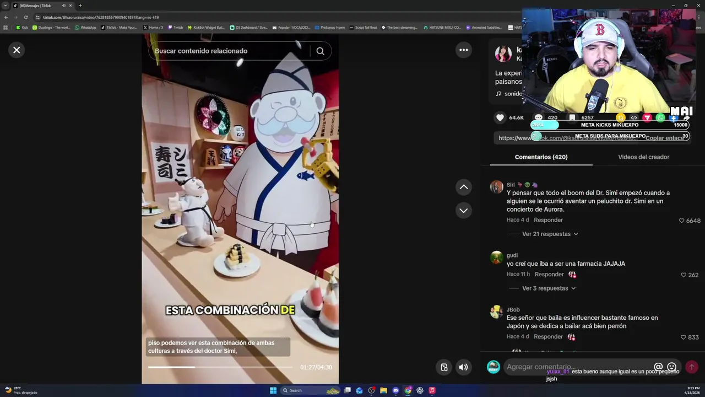This screenshot has height=397, width=705.
Task: Insert a mention with the @ icon
Action: [x=658, y=367]
